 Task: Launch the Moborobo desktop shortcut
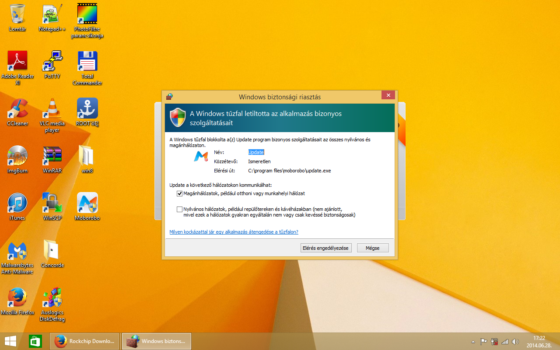point(87,203)
